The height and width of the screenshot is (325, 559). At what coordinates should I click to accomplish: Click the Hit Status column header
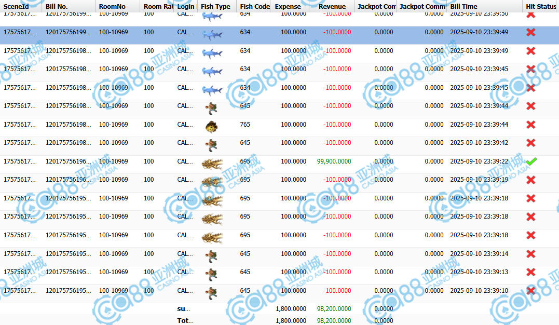click(541, 7)
